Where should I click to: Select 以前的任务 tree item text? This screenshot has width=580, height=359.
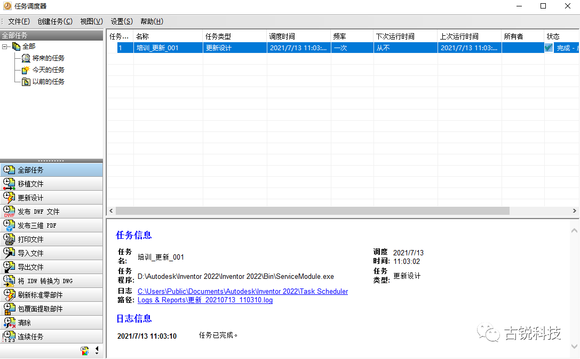tap(49, 82)
